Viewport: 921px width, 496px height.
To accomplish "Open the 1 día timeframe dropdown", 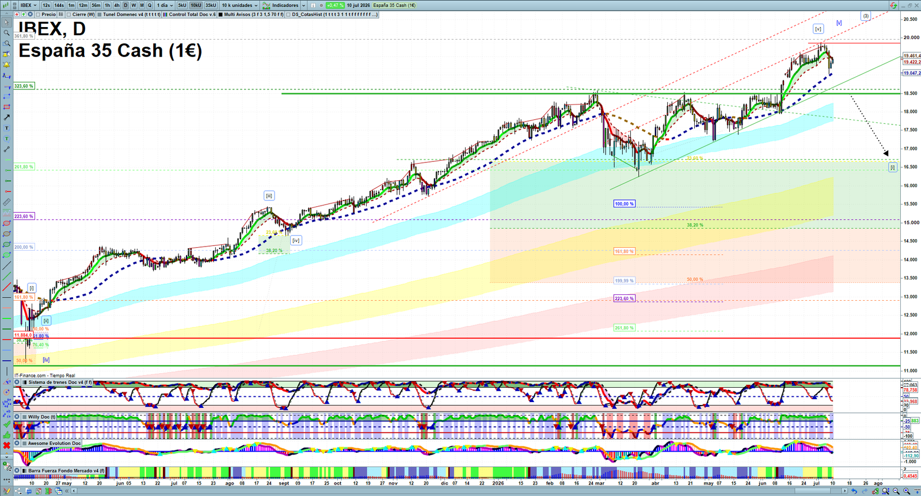I will tap(164, 5).
